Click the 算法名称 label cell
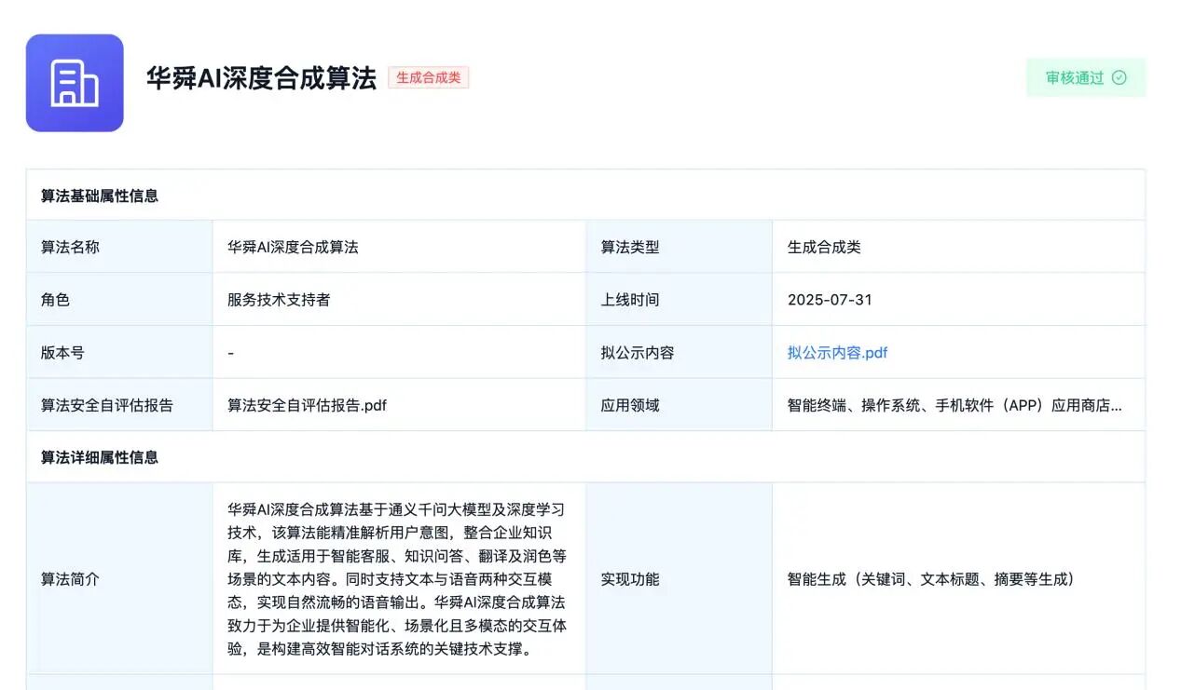The height and width of the screenshot is (690, 1181). 70,248
